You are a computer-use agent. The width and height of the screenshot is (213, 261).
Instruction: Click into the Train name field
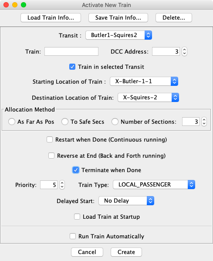point(71,51)
